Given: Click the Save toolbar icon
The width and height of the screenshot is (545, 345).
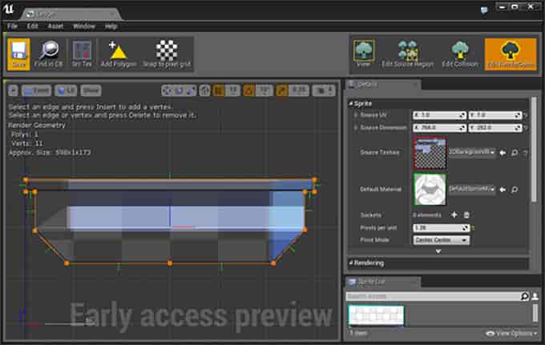Looking at the screenshot, I should click(19, 54).
